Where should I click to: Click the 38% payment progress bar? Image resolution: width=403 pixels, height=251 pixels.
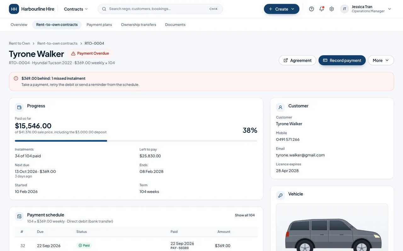tap(136, 141)
